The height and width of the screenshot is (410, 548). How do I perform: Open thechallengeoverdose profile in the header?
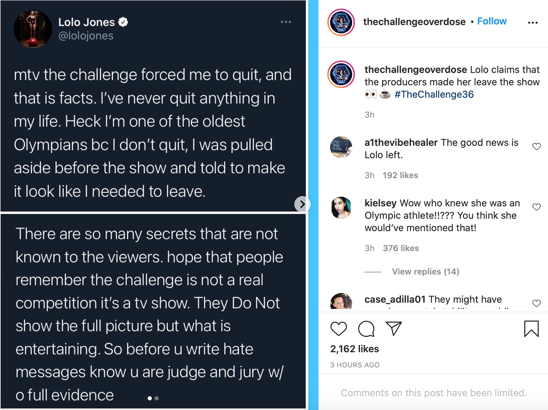(414, 22)
